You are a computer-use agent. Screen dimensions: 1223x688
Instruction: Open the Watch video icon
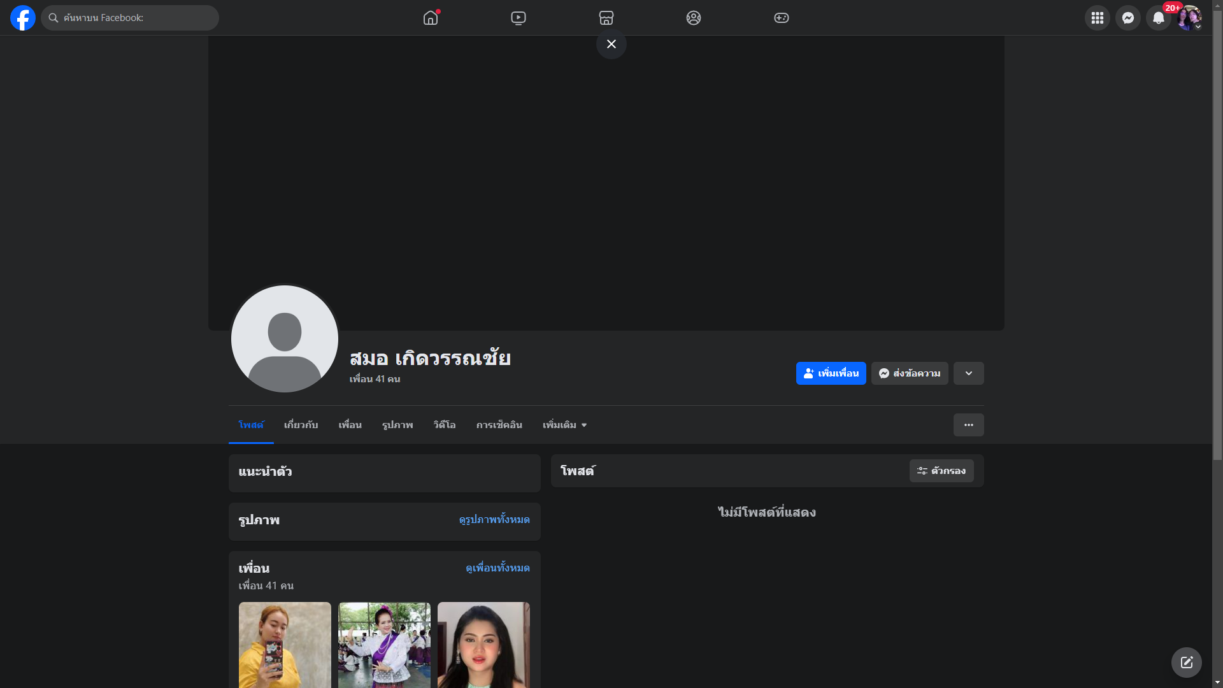(x=519, y=18)
